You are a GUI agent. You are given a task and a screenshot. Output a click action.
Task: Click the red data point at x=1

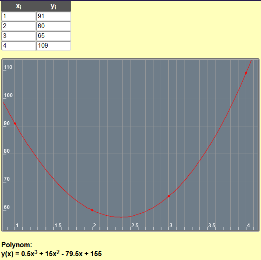(15, 123)
